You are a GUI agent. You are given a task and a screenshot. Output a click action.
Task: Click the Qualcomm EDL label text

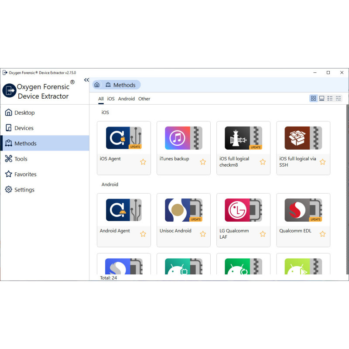click(295, 231)
